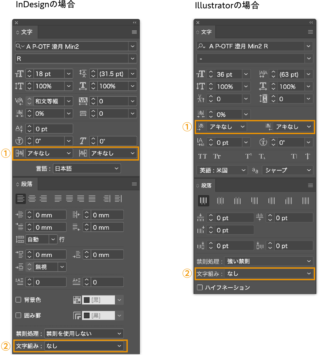
Task: Open the Illustrator 禁則処理 強い禁則 dropdown
Action: [x=269, y=261]
